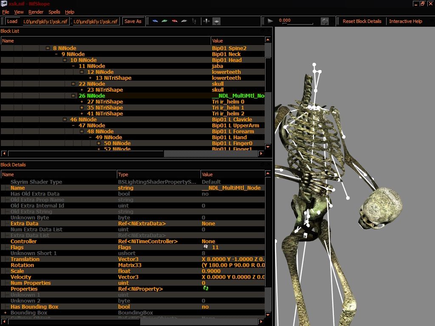Click Block Details scroll-up arrow

pyautogui.click(x=268, y=174)
